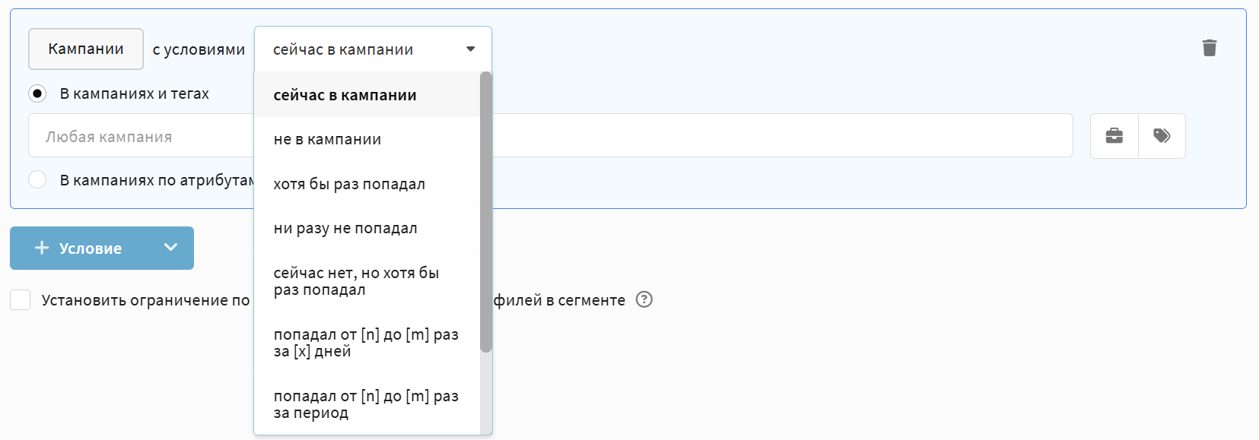The width and height of the screenshot is (1259, 440).
Task: Click the Кампании button
Action: point(86,49)
